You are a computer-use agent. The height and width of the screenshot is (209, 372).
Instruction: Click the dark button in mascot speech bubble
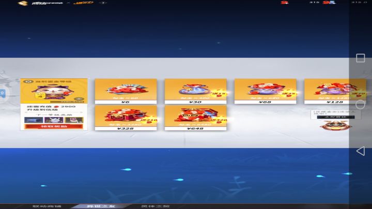[336, 117]
